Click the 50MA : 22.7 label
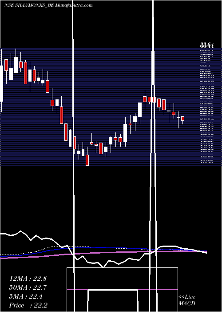 (x=28, y=287)
